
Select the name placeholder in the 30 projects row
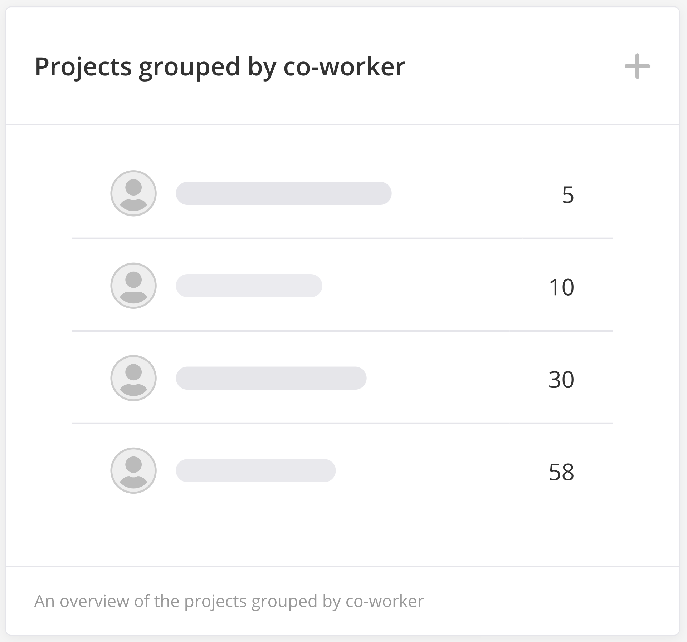tap(271, 378)
